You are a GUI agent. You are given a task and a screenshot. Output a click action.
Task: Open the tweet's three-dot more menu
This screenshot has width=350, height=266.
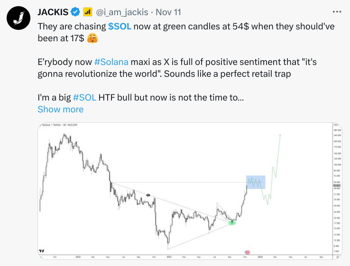tap(337, 11)
